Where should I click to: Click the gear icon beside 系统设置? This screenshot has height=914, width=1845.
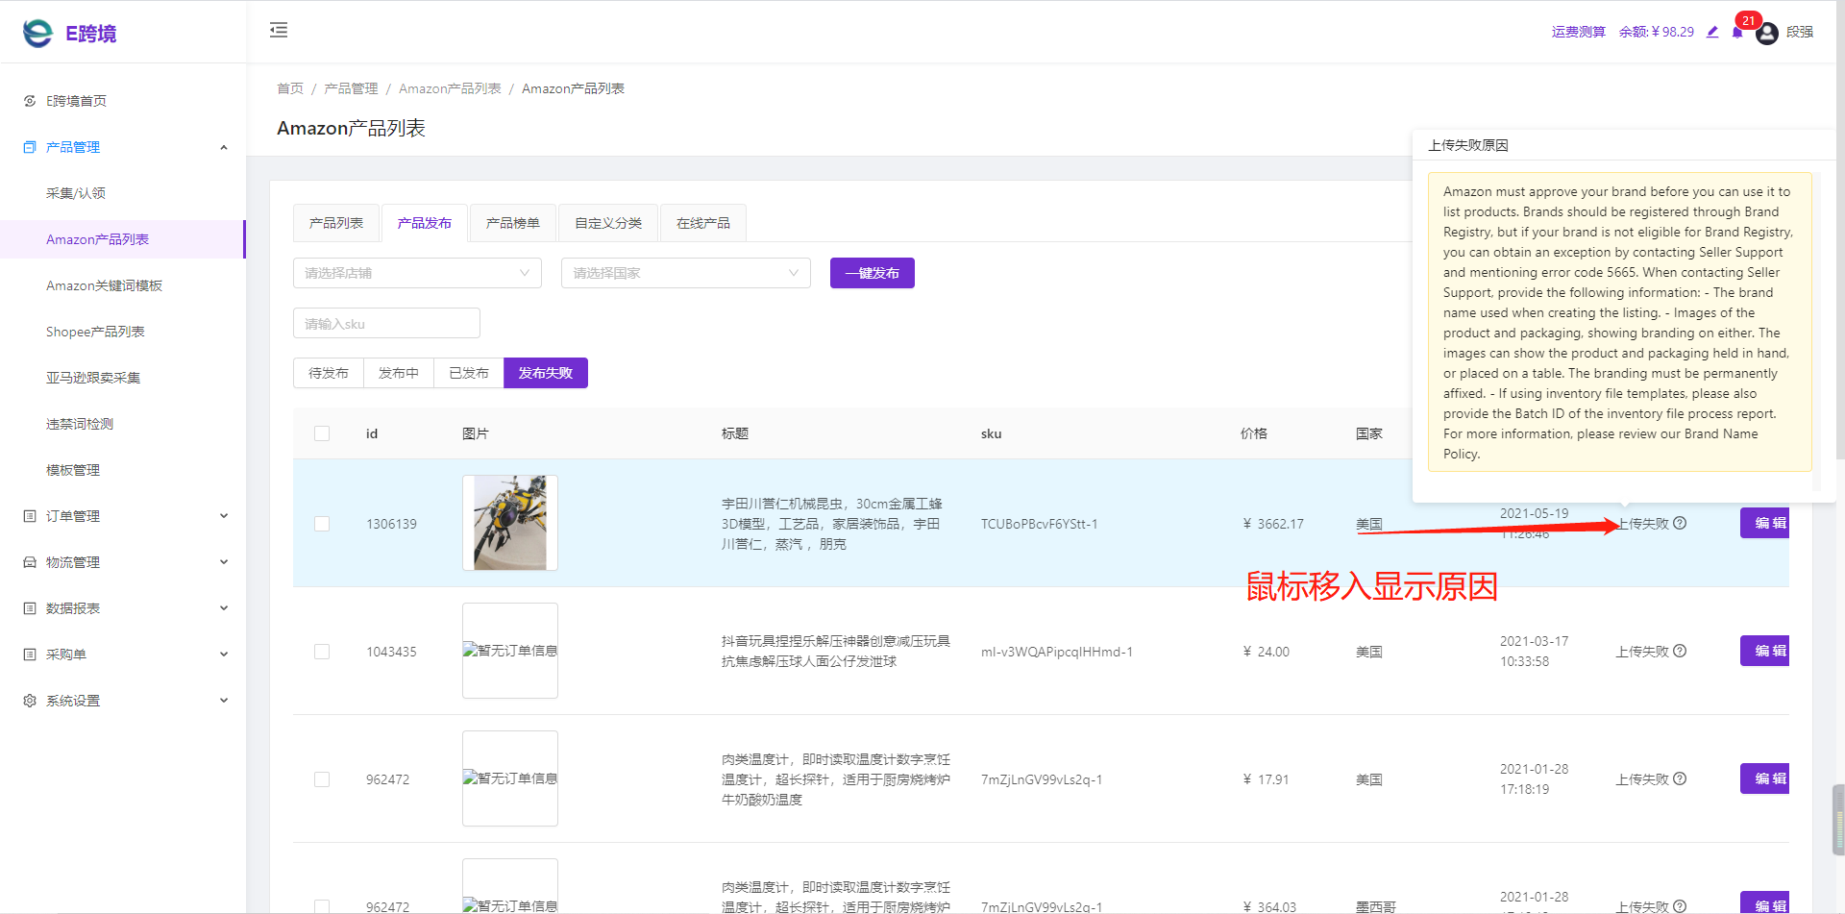click(30, 701)
